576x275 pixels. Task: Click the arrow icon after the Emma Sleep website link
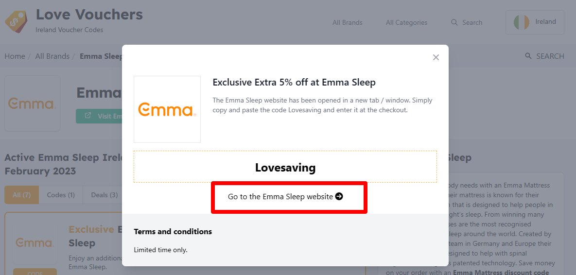(339, 196)
